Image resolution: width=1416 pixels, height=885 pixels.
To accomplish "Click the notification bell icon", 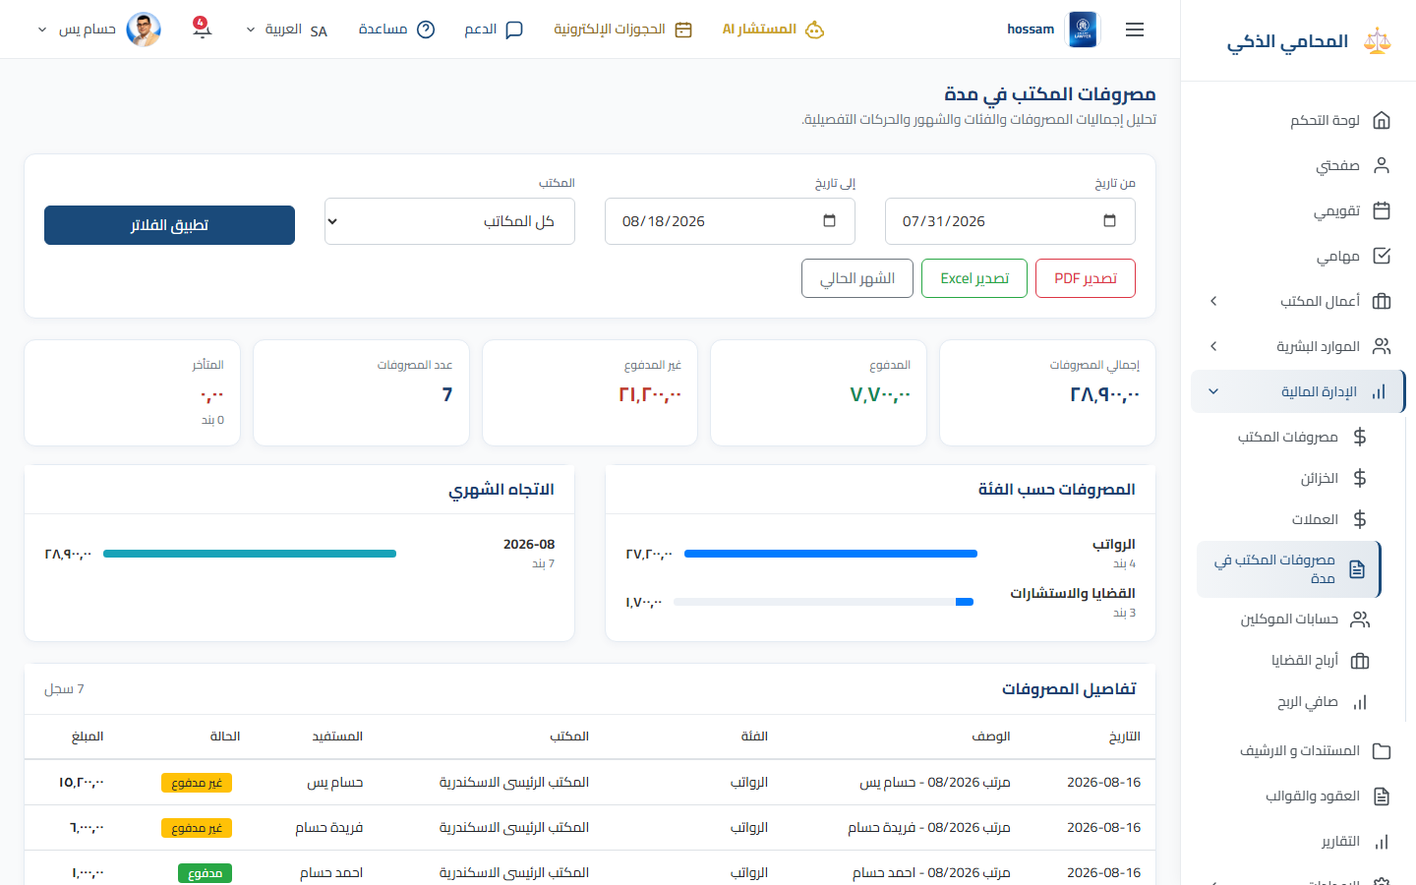I will (x=202, y=29).
